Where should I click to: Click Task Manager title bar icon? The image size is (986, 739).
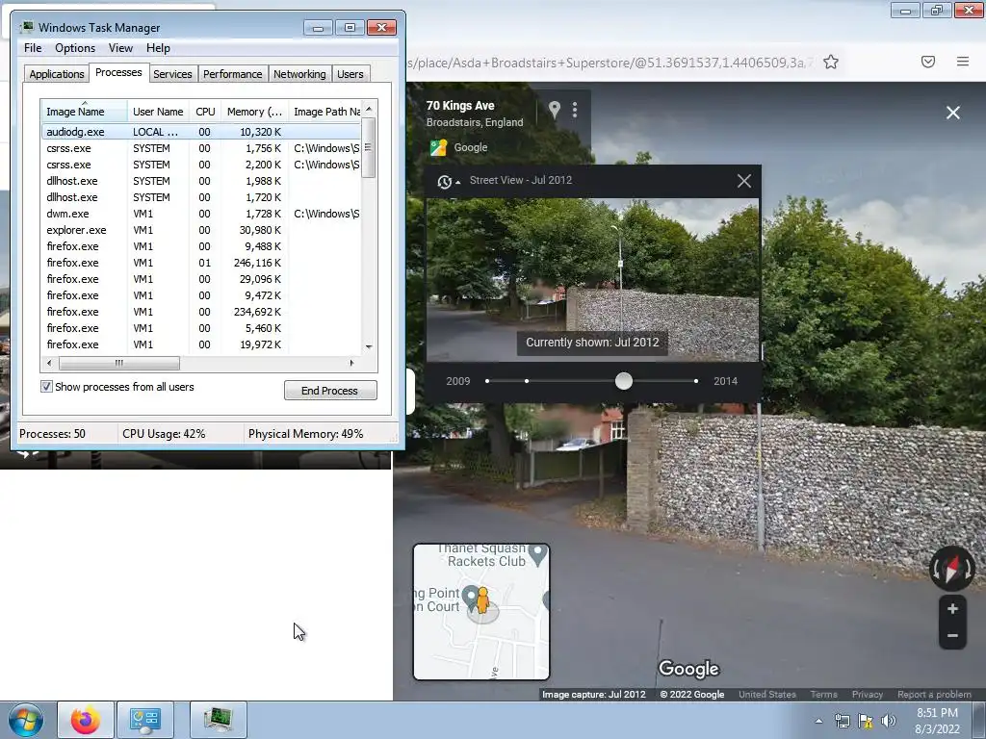click(26, 27)
